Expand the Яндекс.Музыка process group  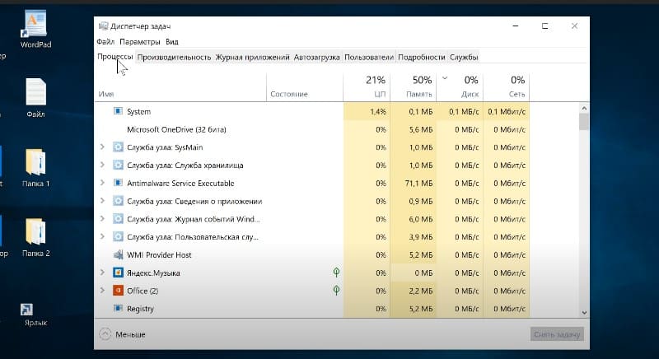(102, 273)
